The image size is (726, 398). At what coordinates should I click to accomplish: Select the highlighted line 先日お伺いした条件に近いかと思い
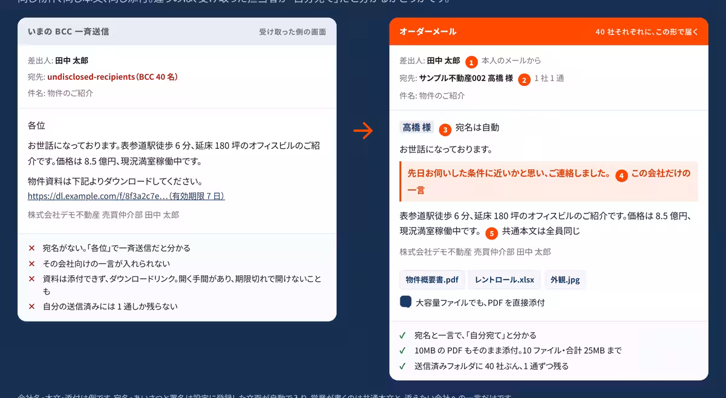point(509,173)
